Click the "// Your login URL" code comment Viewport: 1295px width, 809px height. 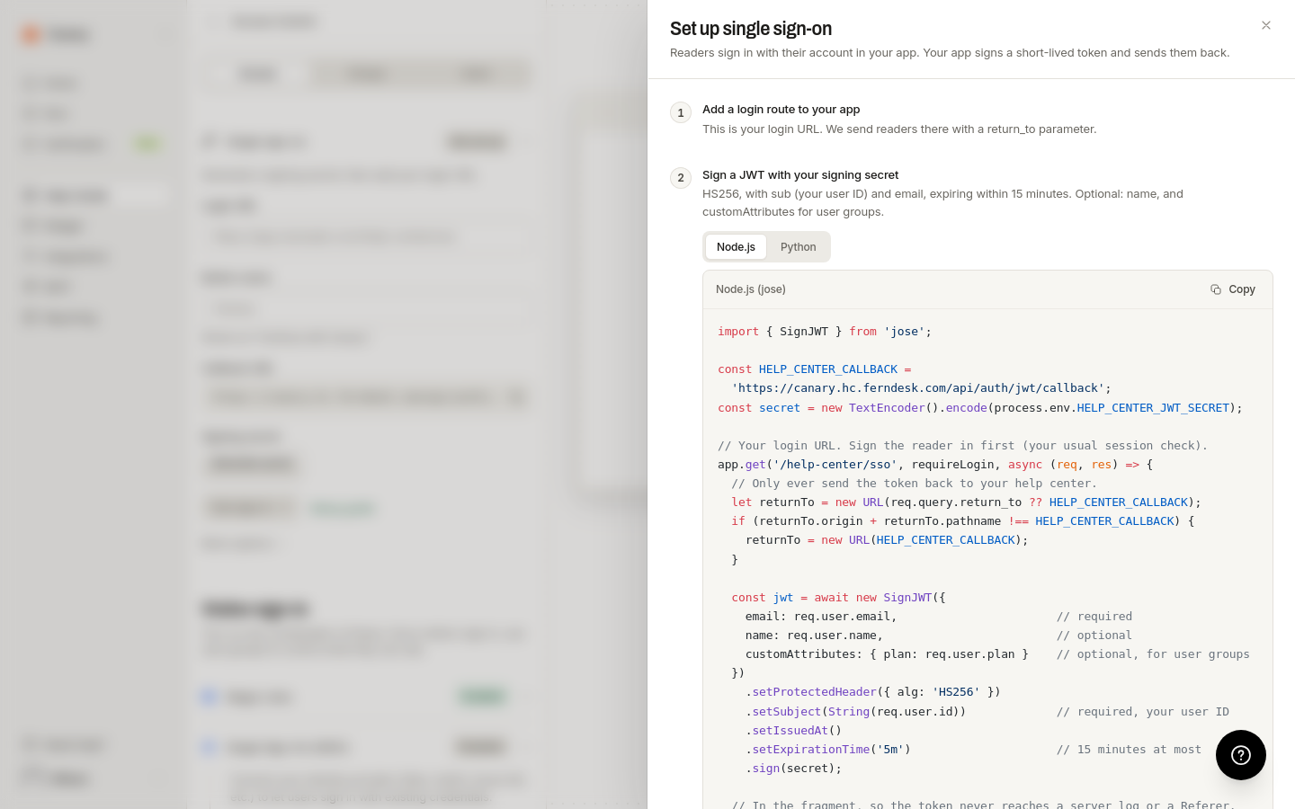(962, 446)
